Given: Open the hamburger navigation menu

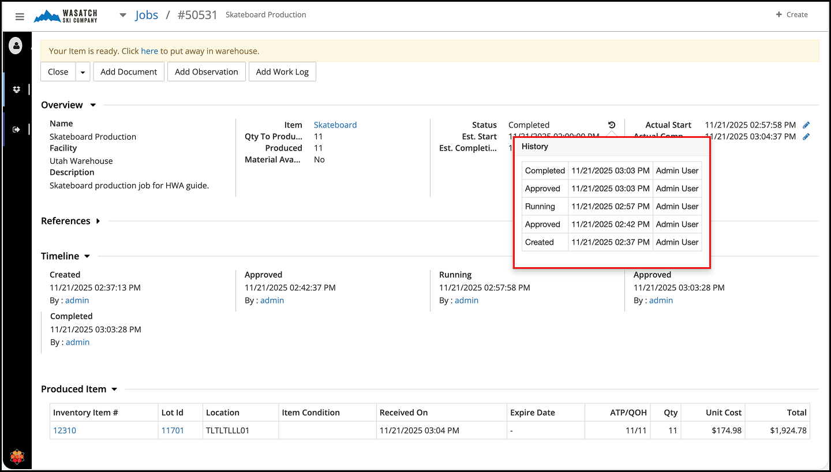Looking at the screenshot, I should click(x=20, y=16).
